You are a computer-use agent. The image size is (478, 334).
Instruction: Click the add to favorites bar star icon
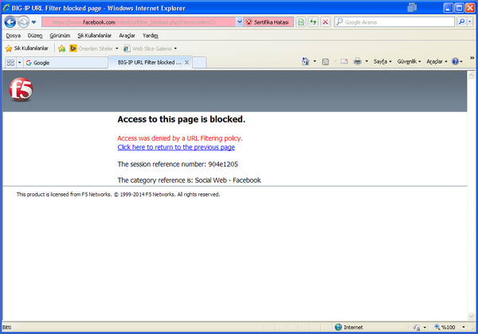[62, 49]
